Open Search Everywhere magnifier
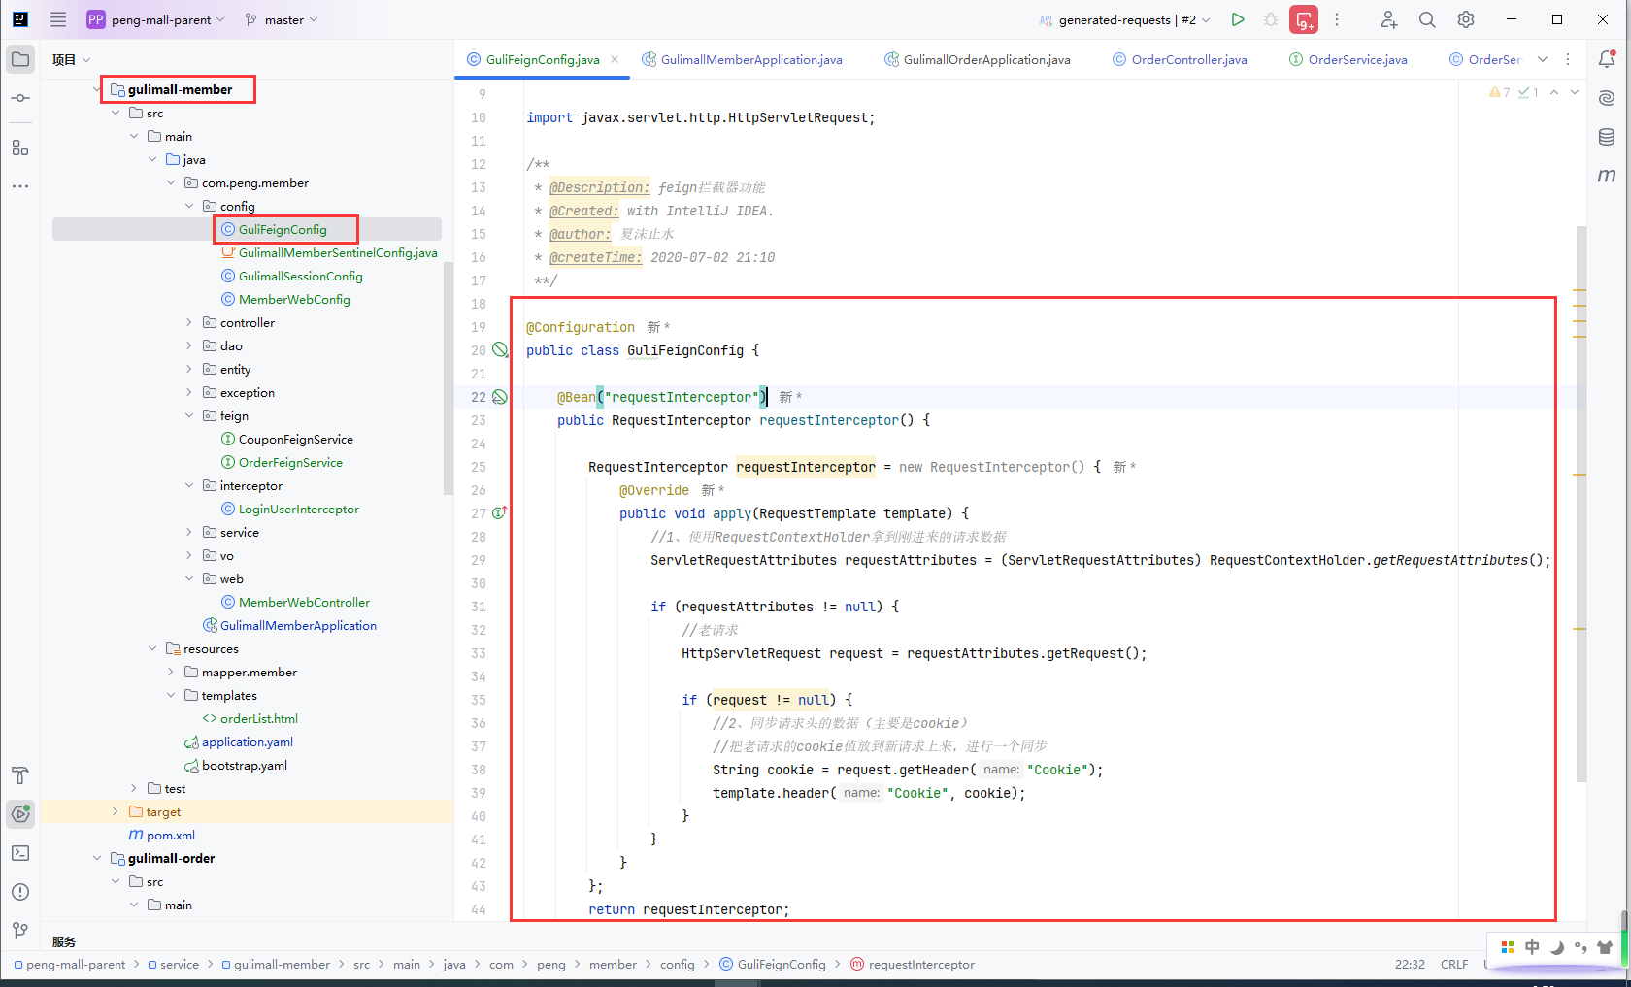 (1427, 19)
